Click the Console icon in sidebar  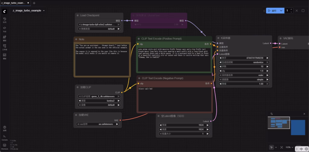coord(5,137)
